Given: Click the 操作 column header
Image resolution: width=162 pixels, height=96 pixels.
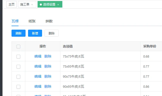Looking at the screenshot, I should coord(43,46).
